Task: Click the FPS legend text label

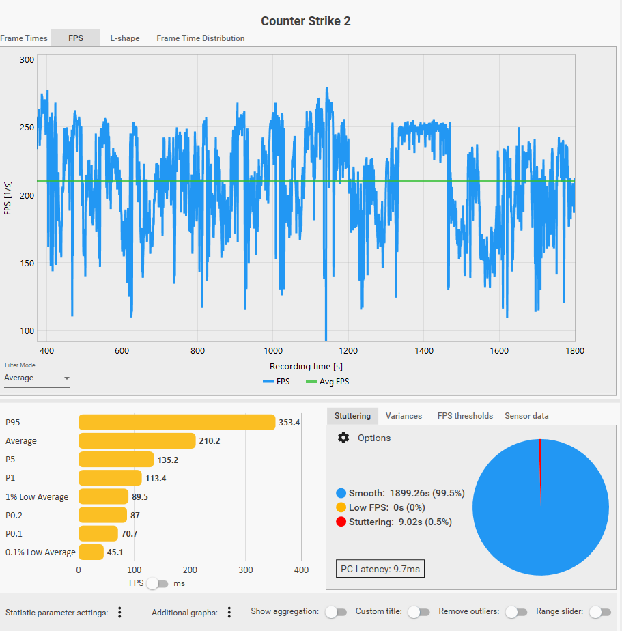Action: [x=283, y=382]
